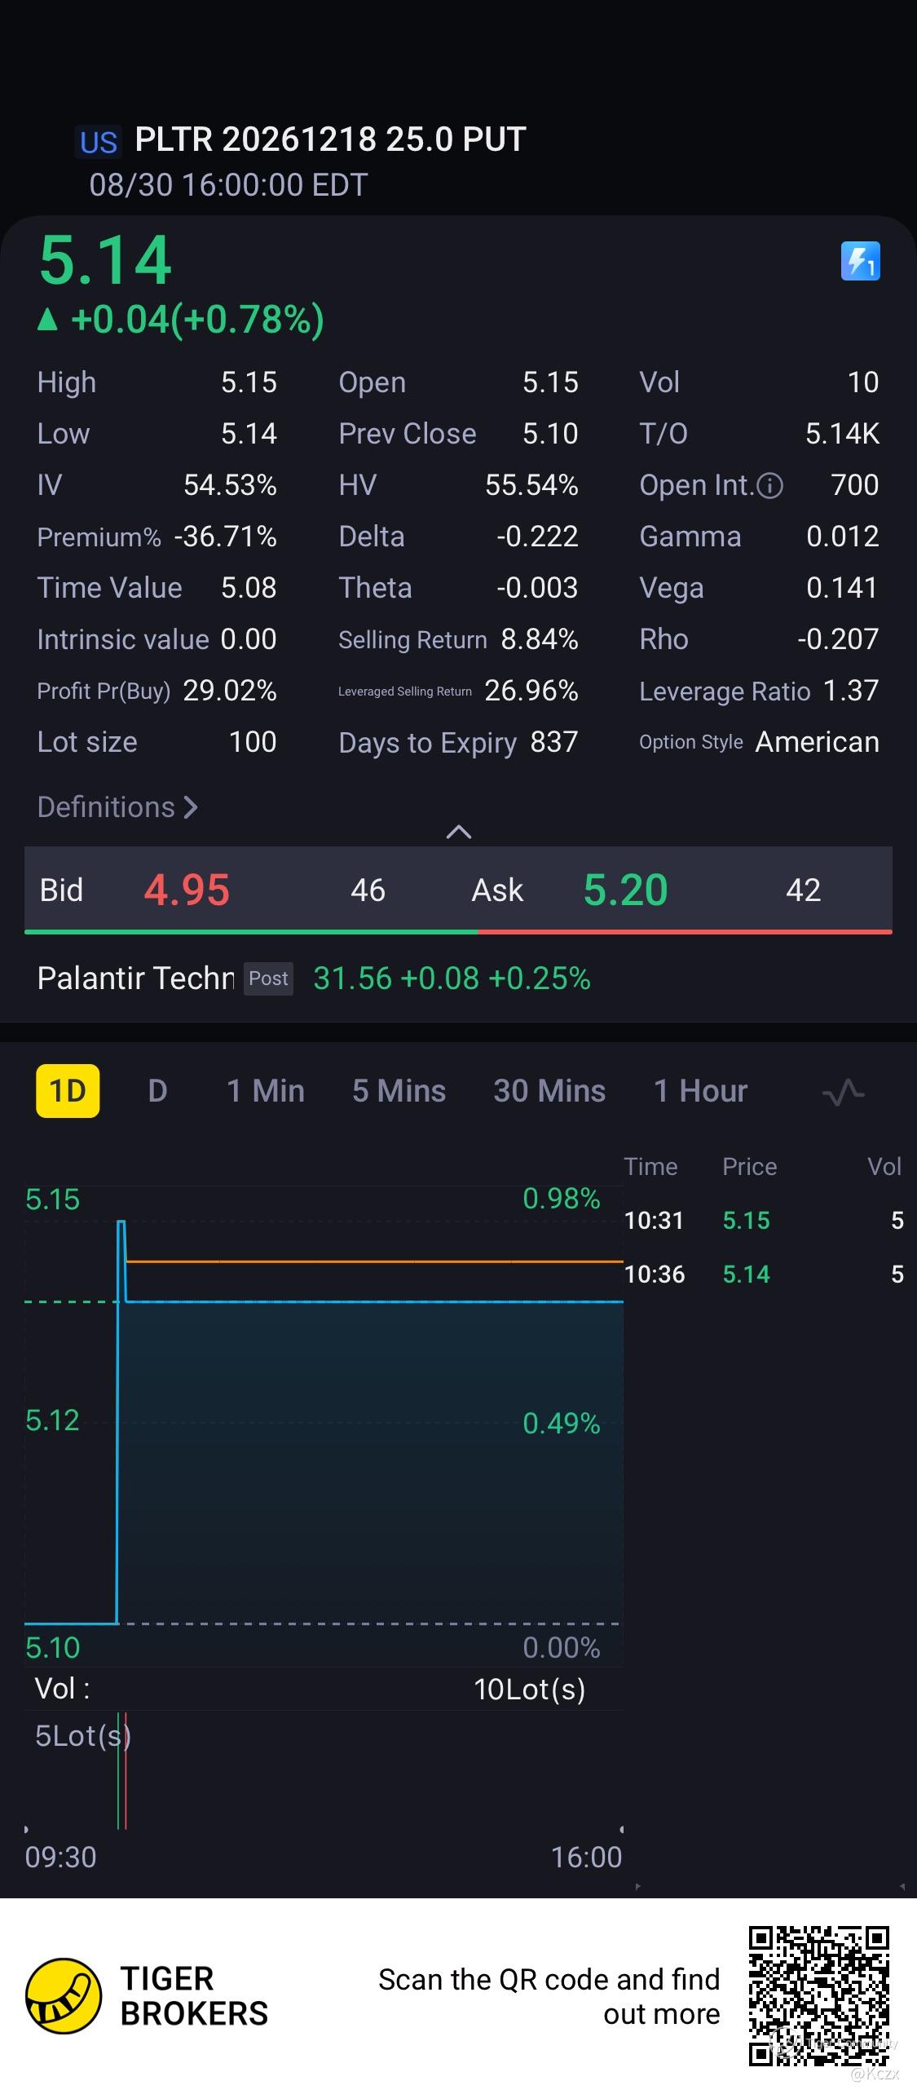Choose the 30 Mins chart interval
The image size is (917, 2094).
tap(549, 1091)
